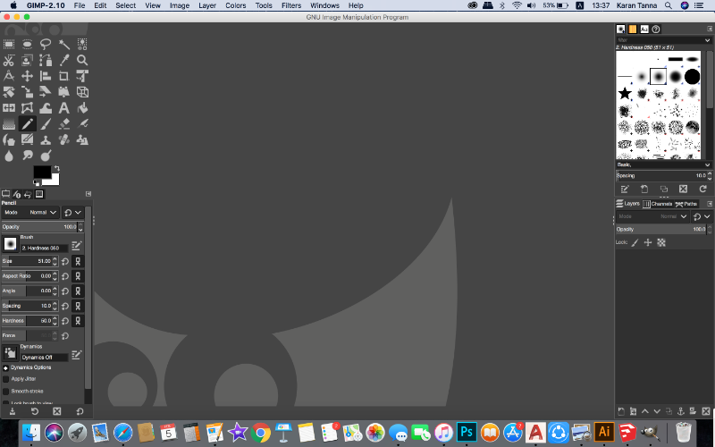Open the Layers Mode Normal dropdown
715x447 pixels.
click(x=652, y=216)
